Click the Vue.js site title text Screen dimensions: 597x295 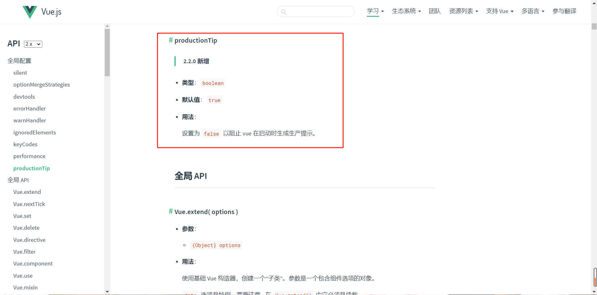coord(51,12)
